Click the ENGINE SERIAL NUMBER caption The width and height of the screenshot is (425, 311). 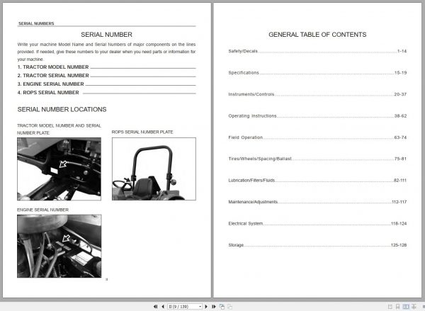click(x=42, y=210)
